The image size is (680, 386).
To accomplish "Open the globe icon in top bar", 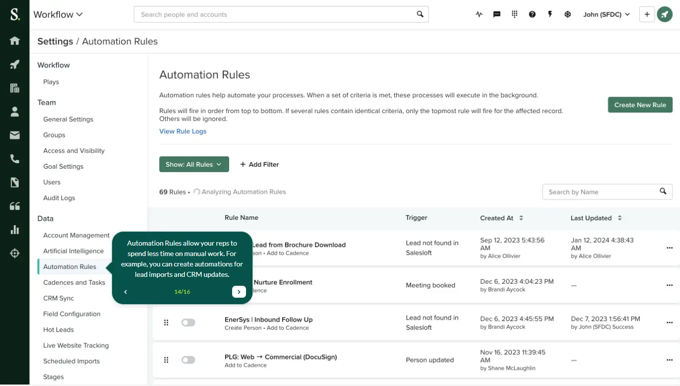I will coord(567,14).
